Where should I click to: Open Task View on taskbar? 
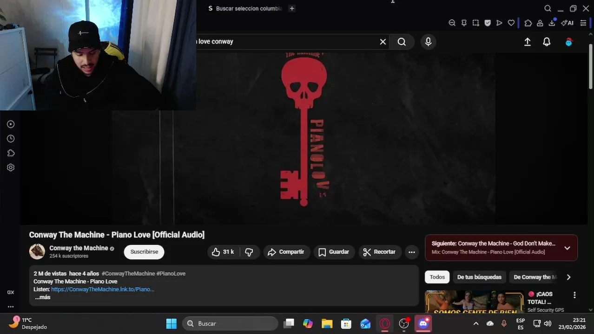click(x=289, y=323)
